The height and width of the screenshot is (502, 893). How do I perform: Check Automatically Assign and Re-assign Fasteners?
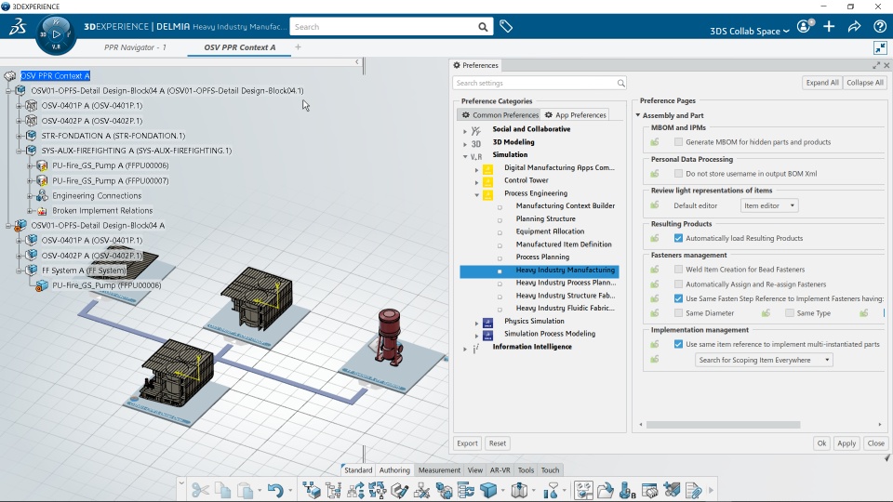[x=678, y=284]
